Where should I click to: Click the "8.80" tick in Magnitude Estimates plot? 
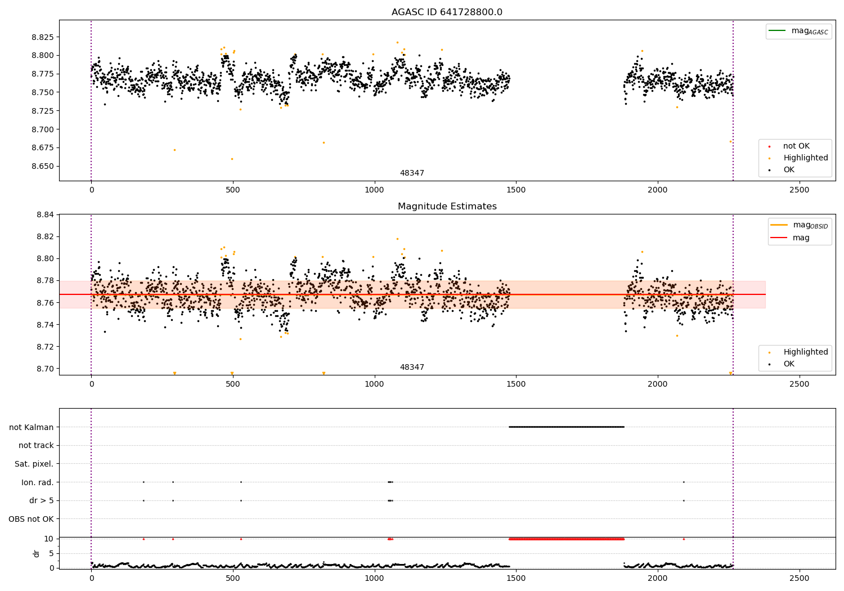coord(45,259)
